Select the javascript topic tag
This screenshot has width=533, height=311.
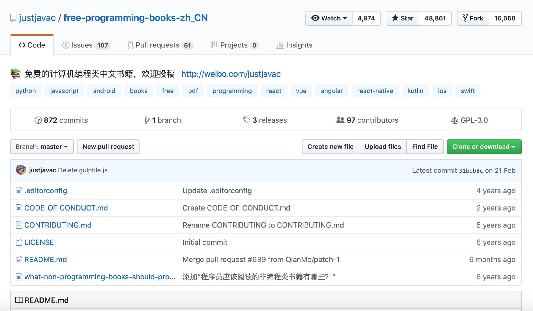pyautogui.click(x=64, y=91)
